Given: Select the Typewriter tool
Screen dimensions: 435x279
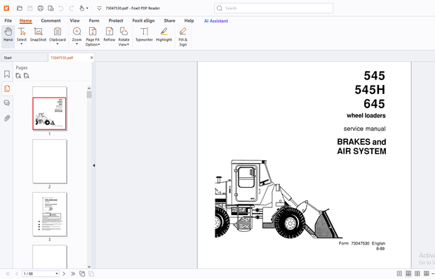Looking at the screenshot, I should coord(144,34).
